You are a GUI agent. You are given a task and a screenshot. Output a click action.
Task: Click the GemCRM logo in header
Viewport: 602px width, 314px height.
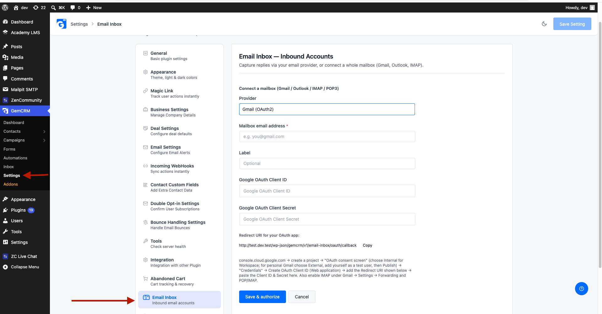(62, 24)
